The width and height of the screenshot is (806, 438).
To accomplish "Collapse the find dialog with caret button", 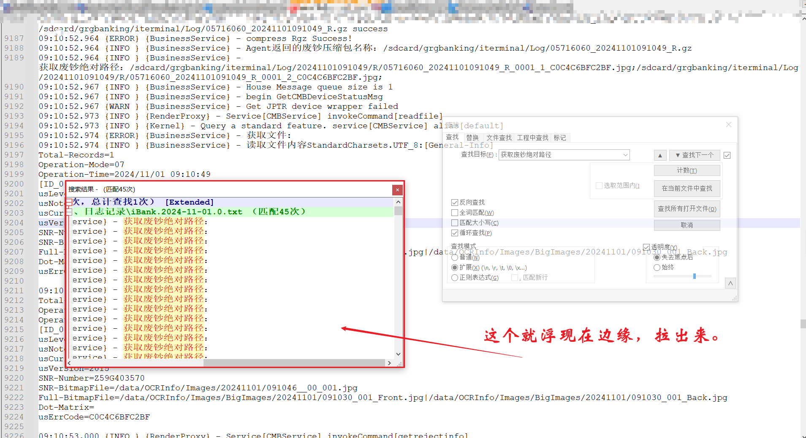I will [x=730, y=284].
